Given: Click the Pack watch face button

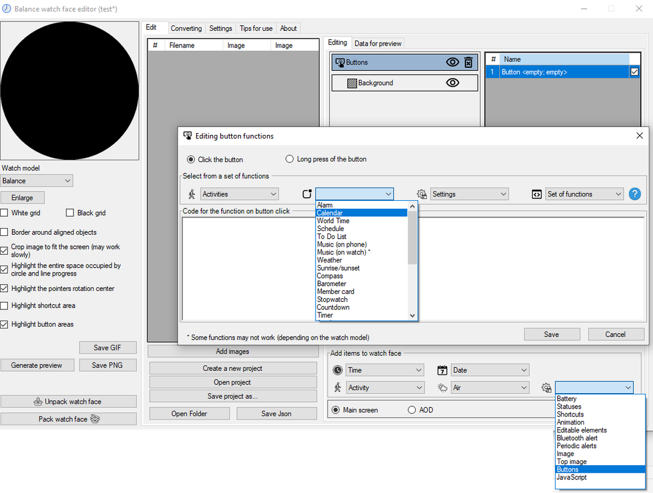Looking at the screenshot, I should [68, 418].
